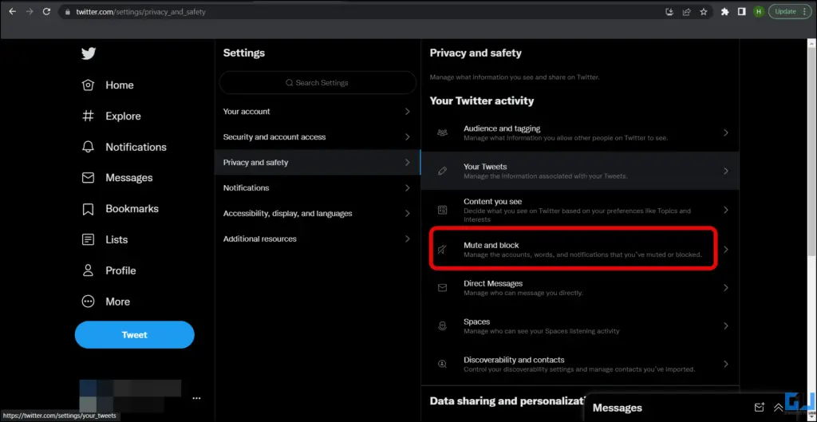817x422 pixels.
Task: Expand Security and account access chevron
Action: 408,137
